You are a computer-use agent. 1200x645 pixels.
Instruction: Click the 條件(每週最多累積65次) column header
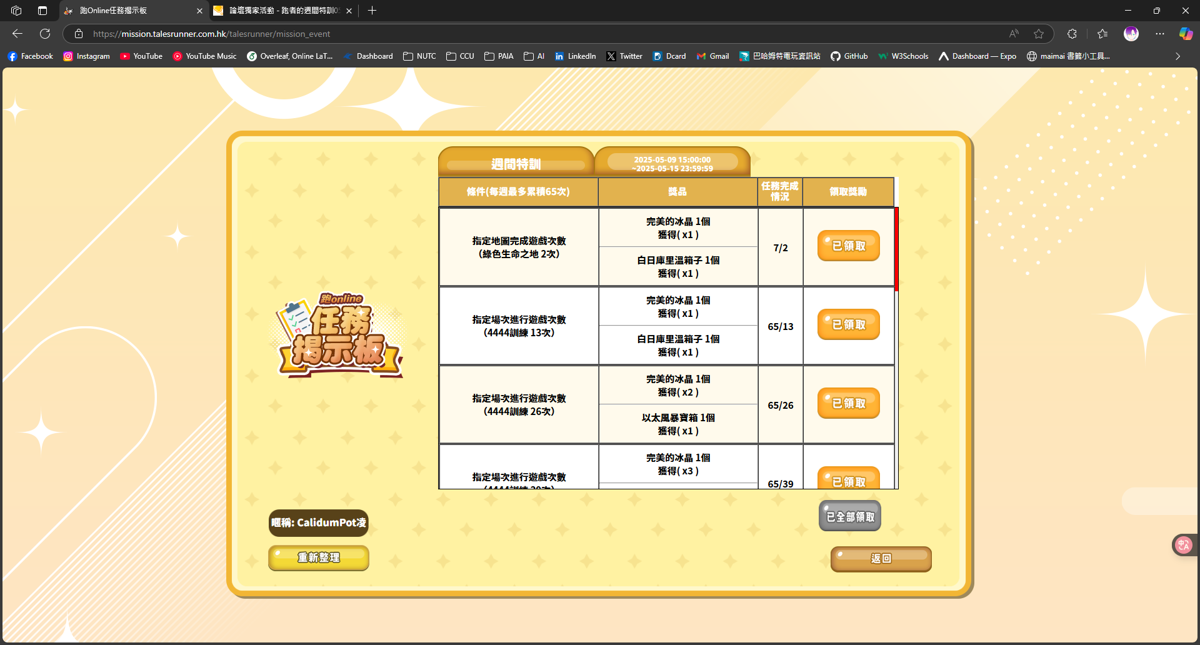[518, 192]
